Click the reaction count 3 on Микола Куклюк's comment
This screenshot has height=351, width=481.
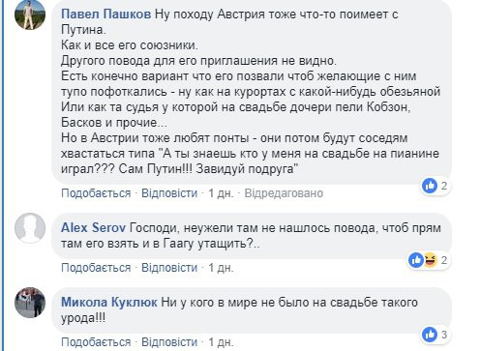tap(444, 335)
